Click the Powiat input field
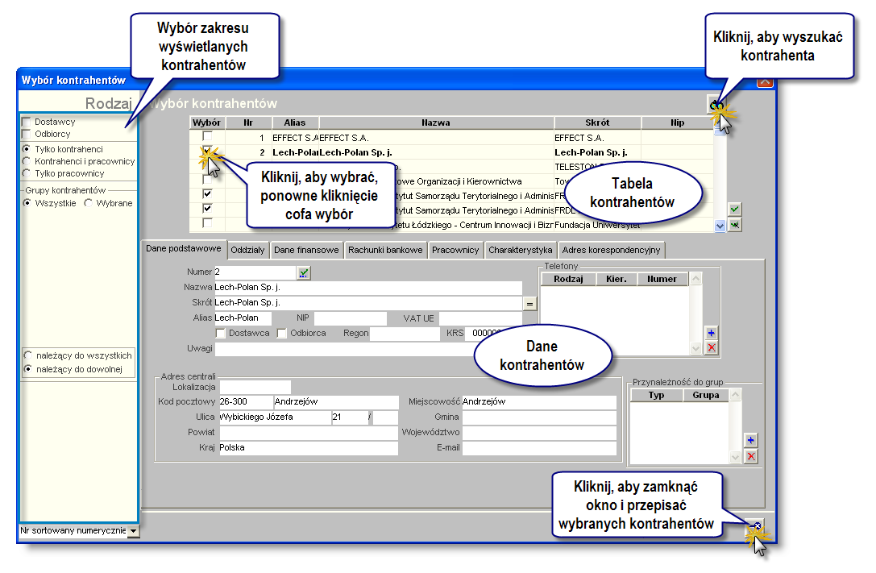876x573 pixels. (309, 432)
